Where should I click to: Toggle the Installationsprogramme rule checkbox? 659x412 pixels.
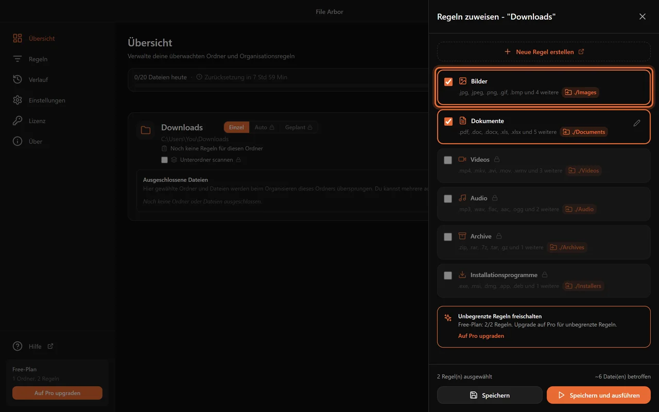coord(448,276)
